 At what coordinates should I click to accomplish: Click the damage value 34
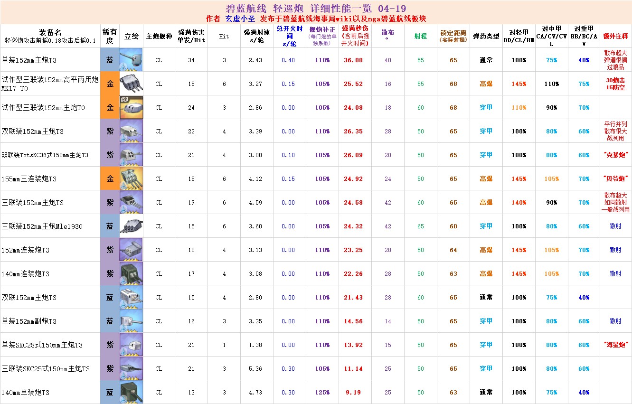point(191,60)
